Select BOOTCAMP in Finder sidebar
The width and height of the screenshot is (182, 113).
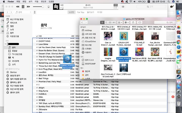(90, 64)
